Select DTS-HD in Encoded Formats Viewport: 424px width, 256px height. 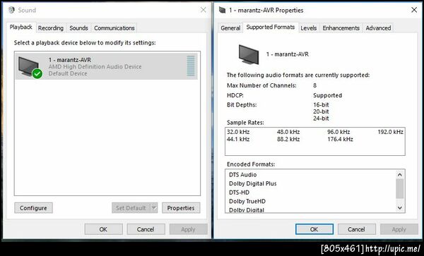tap(239, 193)
